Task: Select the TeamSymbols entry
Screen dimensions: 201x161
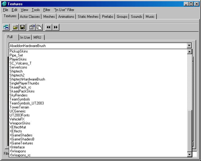Action: 98,99
